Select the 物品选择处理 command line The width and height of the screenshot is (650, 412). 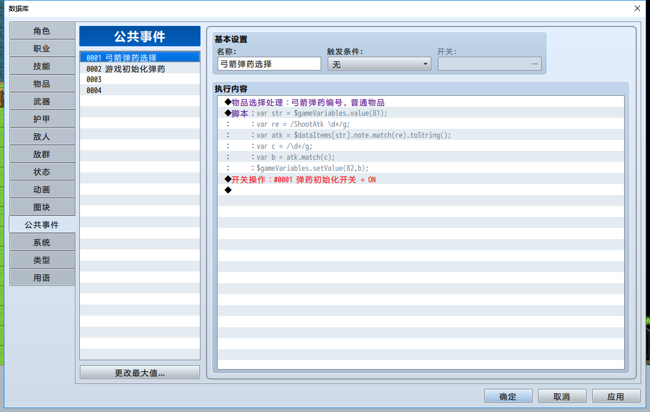point(421,102)
